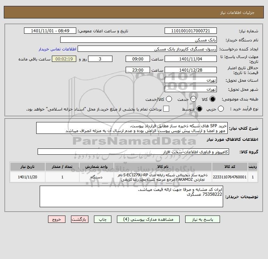Click the طبقه بندی موضوعی label
Image resolution: width=268 pixels, height=259 pixels.
pyautogui.click(x=240, y=99)
